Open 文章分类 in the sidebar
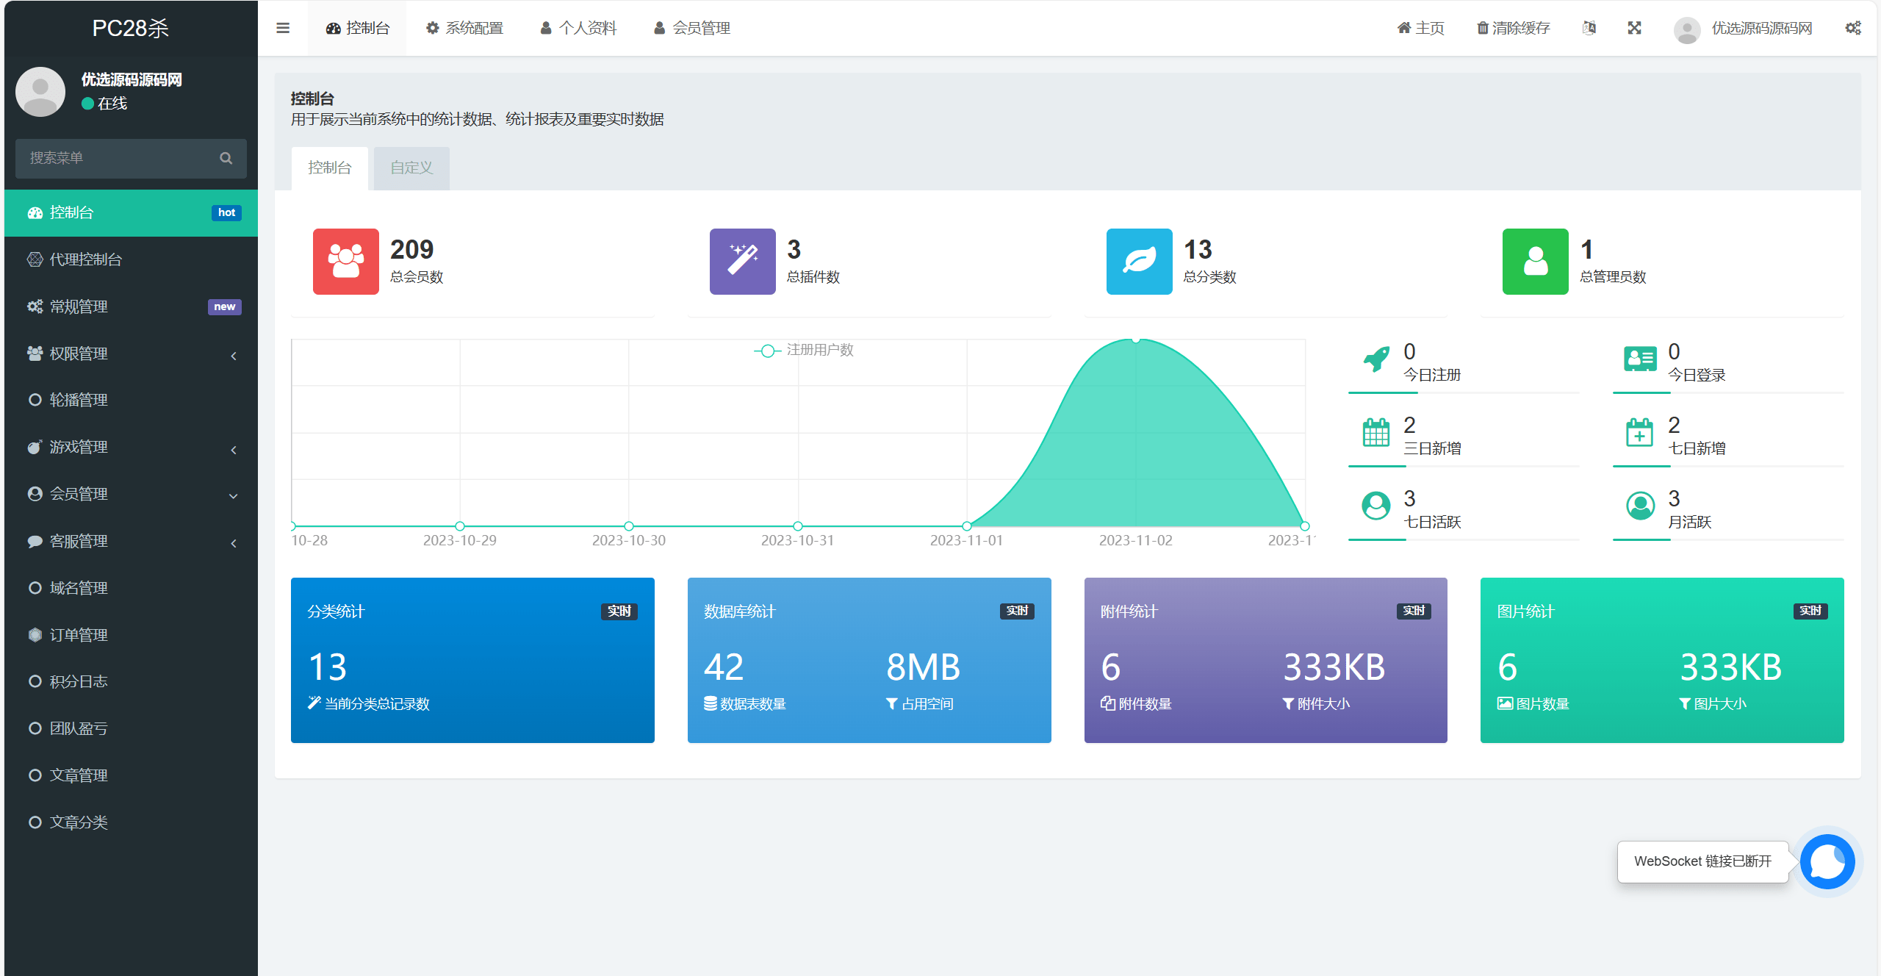1881x976 pixels. (131, 822)
